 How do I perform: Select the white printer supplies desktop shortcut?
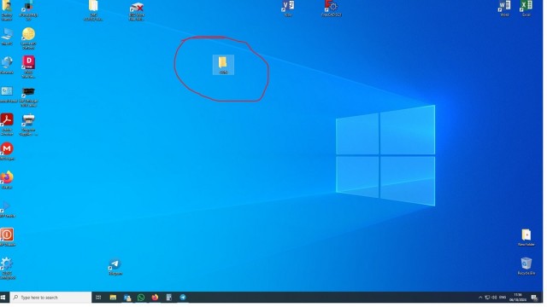point(28,125)
